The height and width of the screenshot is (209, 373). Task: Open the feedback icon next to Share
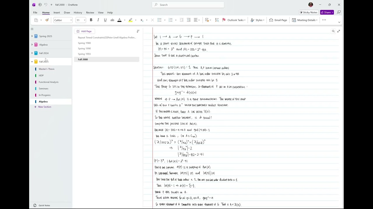[x=339, y=12]
